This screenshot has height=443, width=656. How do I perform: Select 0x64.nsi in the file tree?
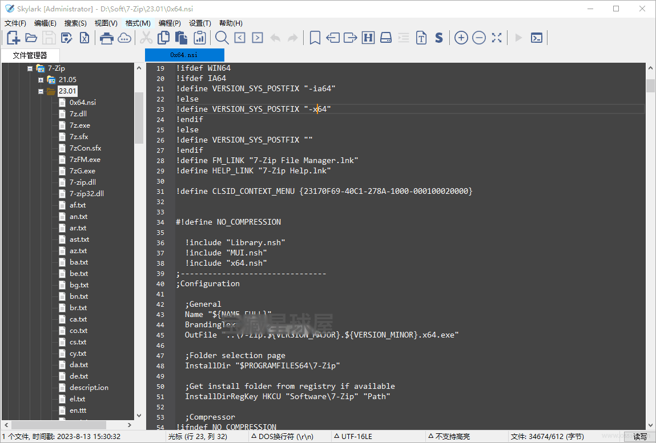click(x=82, y=103)
